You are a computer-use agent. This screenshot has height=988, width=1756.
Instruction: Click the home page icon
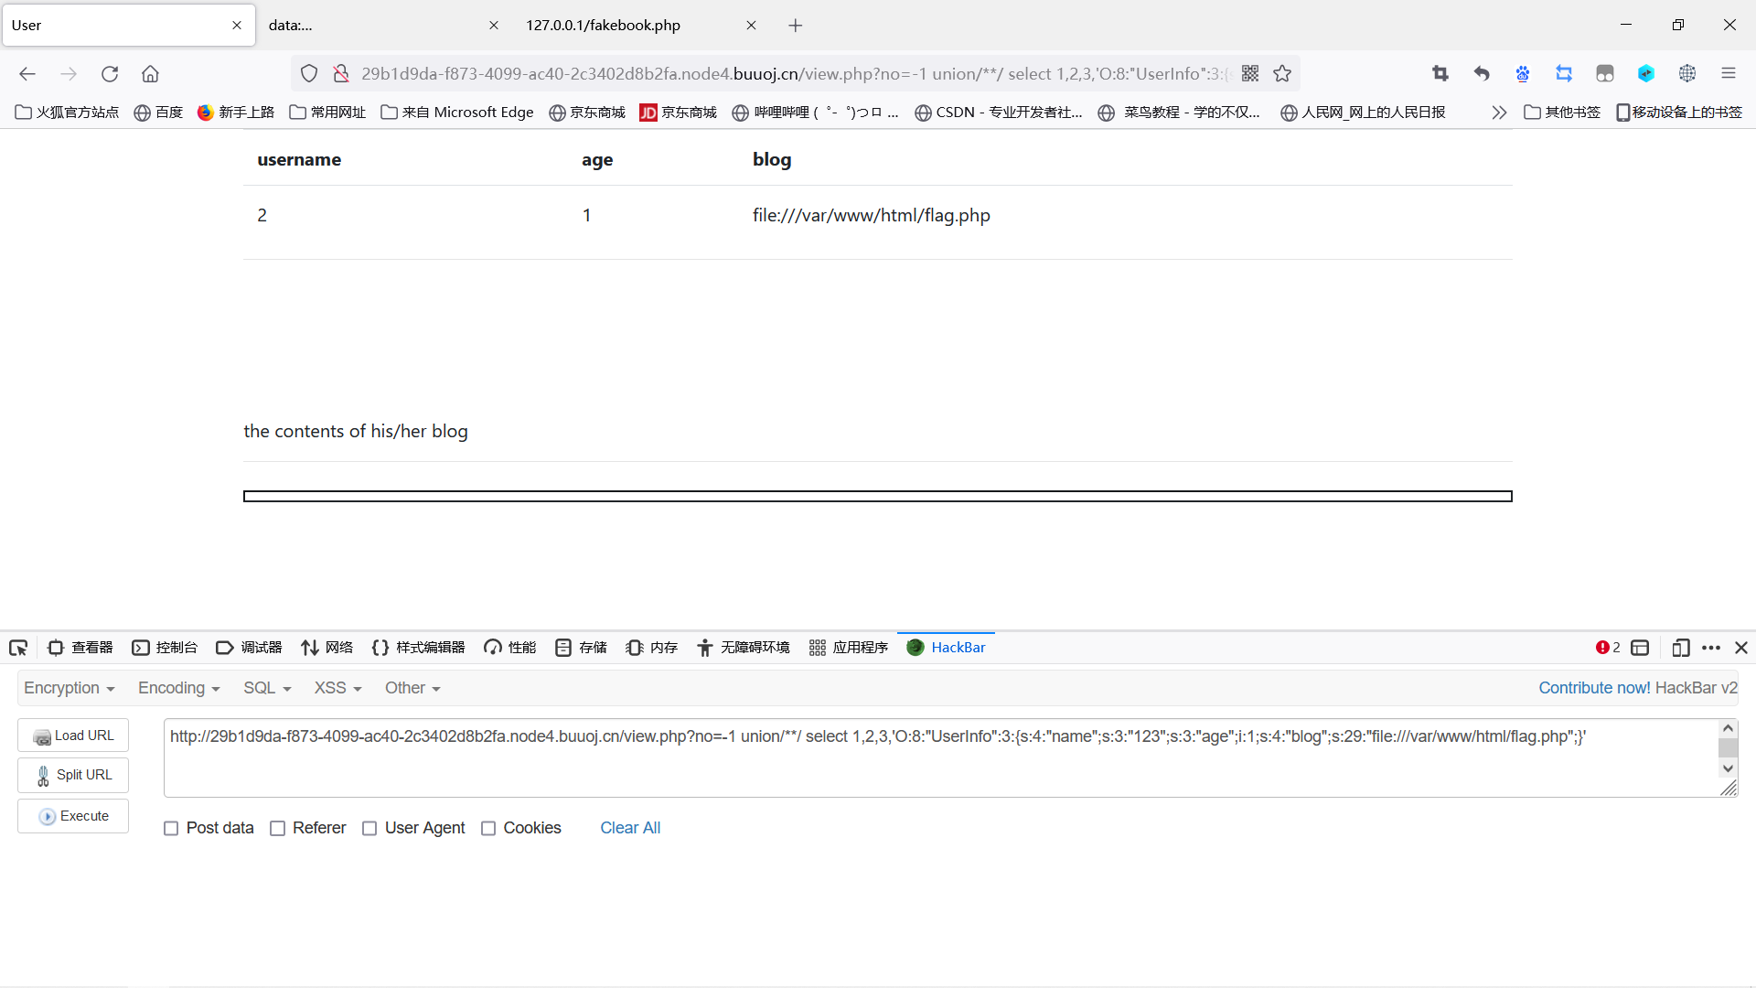pyautogui.click(x=150, y=73)
